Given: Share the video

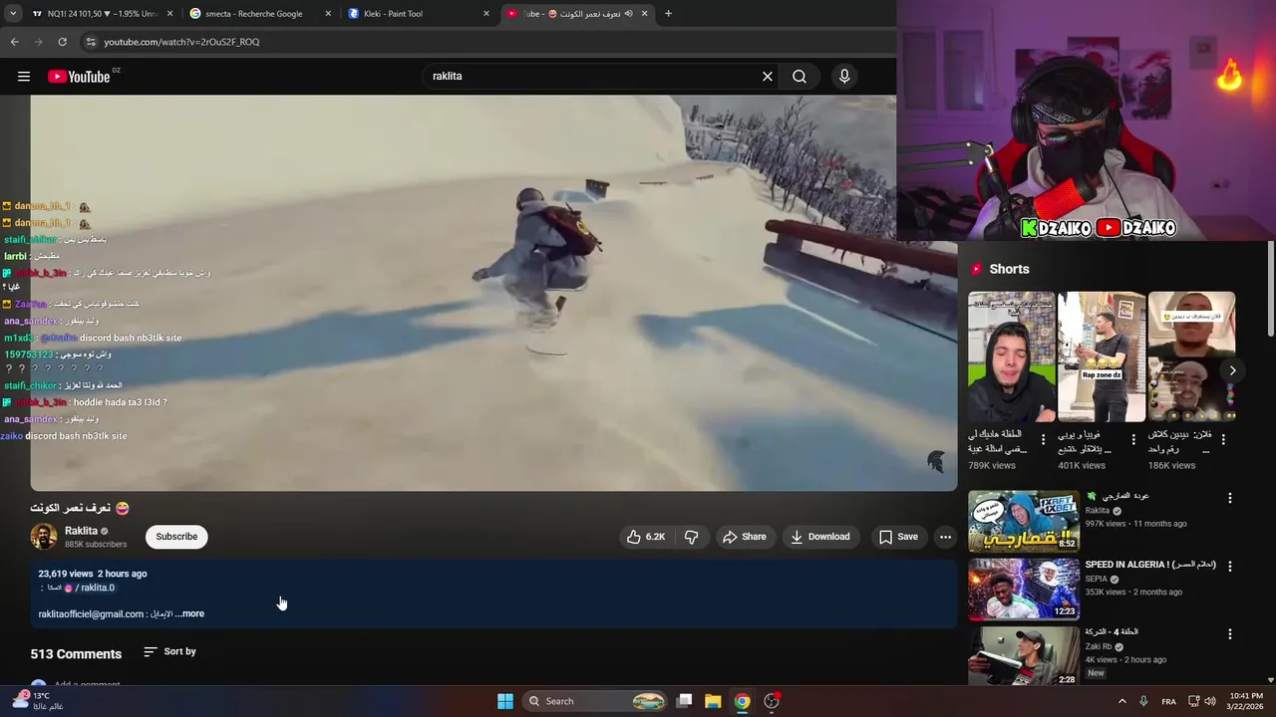Looking at the screenshot, I should [x=745, y=537].
